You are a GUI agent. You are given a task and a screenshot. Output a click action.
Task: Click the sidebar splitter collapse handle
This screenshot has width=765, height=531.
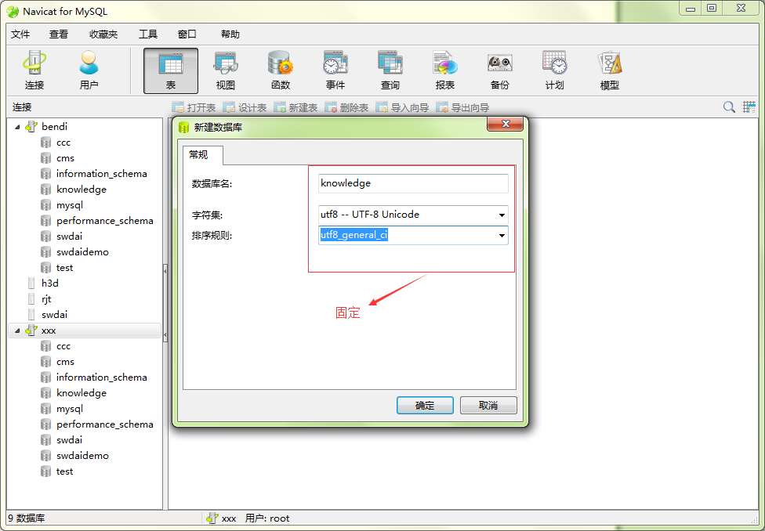[x=165, y=302]
